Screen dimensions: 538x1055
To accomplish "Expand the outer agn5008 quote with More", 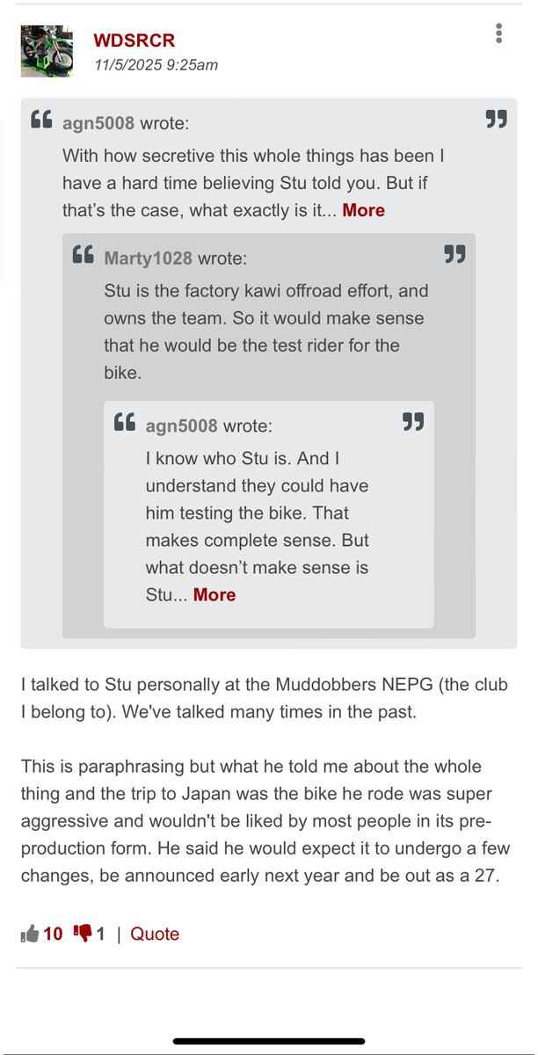I will pos(363,210).
